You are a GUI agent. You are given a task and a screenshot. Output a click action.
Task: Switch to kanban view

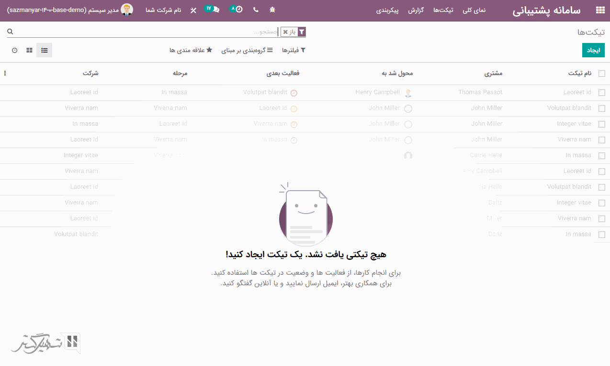click(29, 50)
